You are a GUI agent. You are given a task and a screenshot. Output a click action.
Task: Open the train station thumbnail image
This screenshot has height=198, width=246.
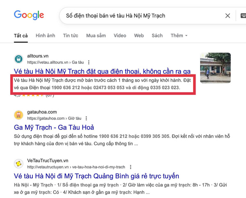coord(215,68)
